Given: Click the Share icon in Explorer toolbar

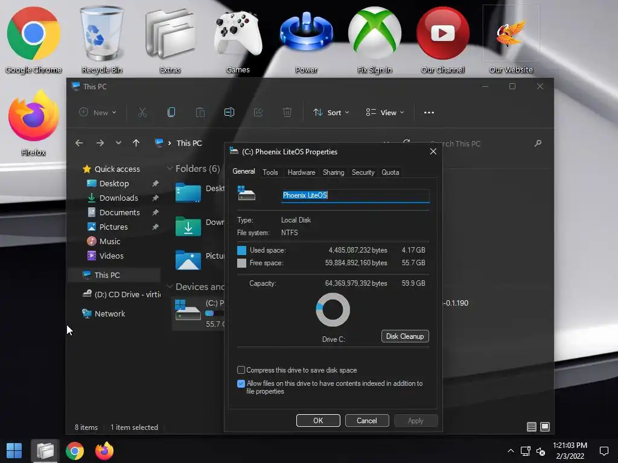Looking at the screenshot, I should (258, 113).
